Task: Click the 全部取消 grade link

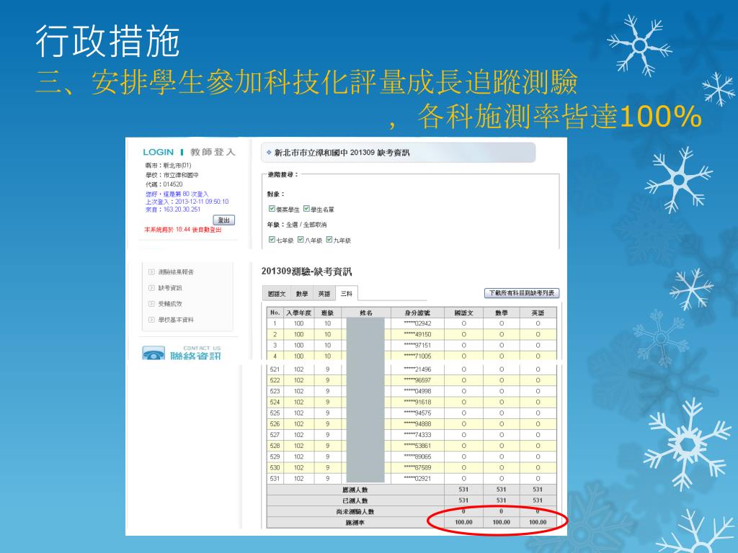Action: [314, 225]
